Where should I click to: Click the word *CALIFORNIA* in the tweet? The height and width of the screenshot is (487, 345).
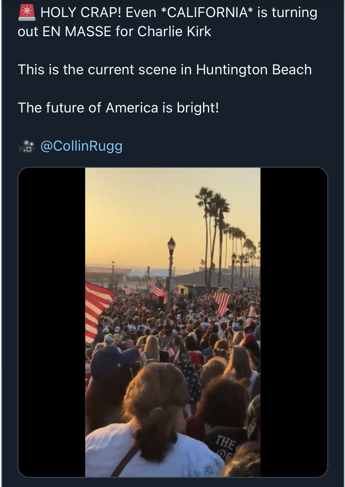(207, 13)
